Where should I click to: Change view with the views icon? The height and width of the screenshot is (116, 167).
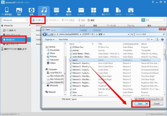point(149,40)
